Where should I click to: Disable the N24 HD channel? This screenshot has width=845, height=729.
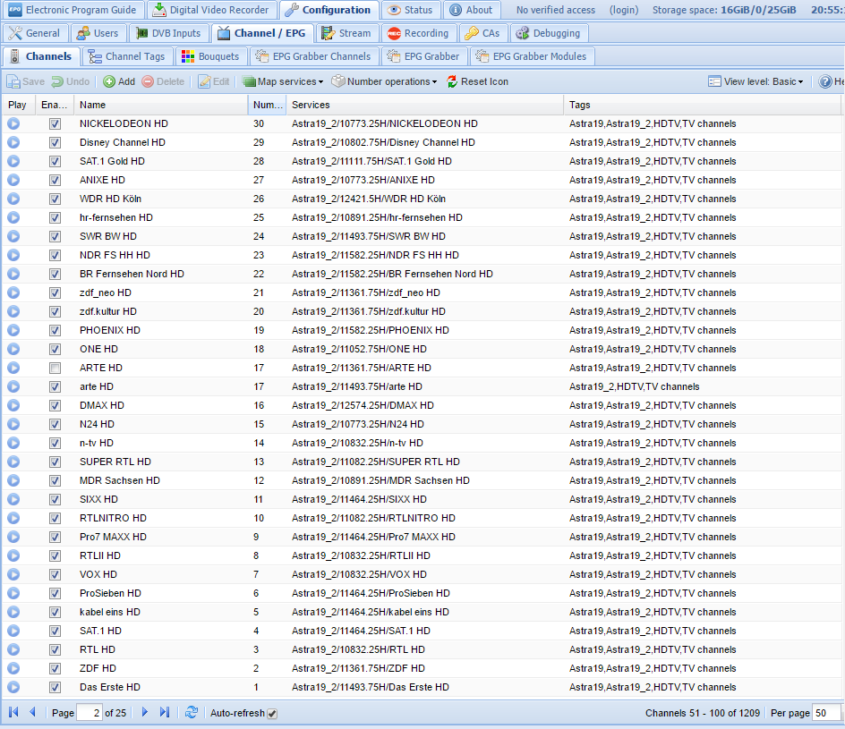click(55, 424)
